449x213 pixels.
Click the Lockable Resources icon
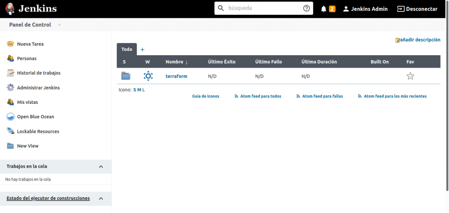[x=11, y=131]
